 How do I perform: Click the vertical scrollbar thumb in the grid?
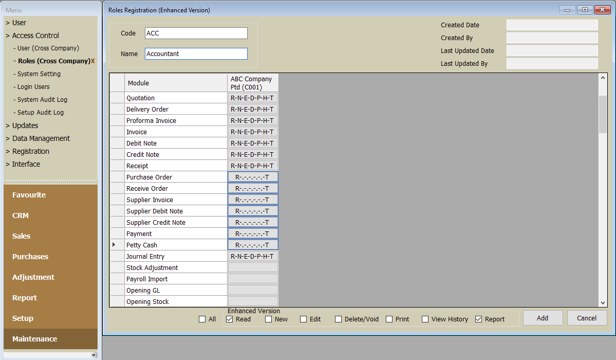point(603,114)
